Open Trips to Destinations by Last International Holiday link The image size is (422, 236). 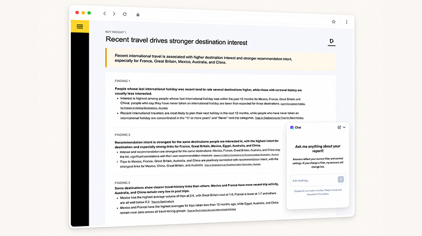212,210
